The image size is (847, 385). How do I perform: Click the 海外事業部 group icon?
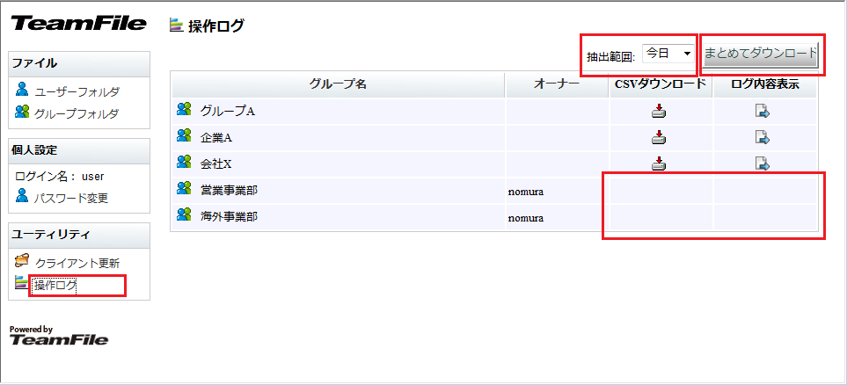184,214
